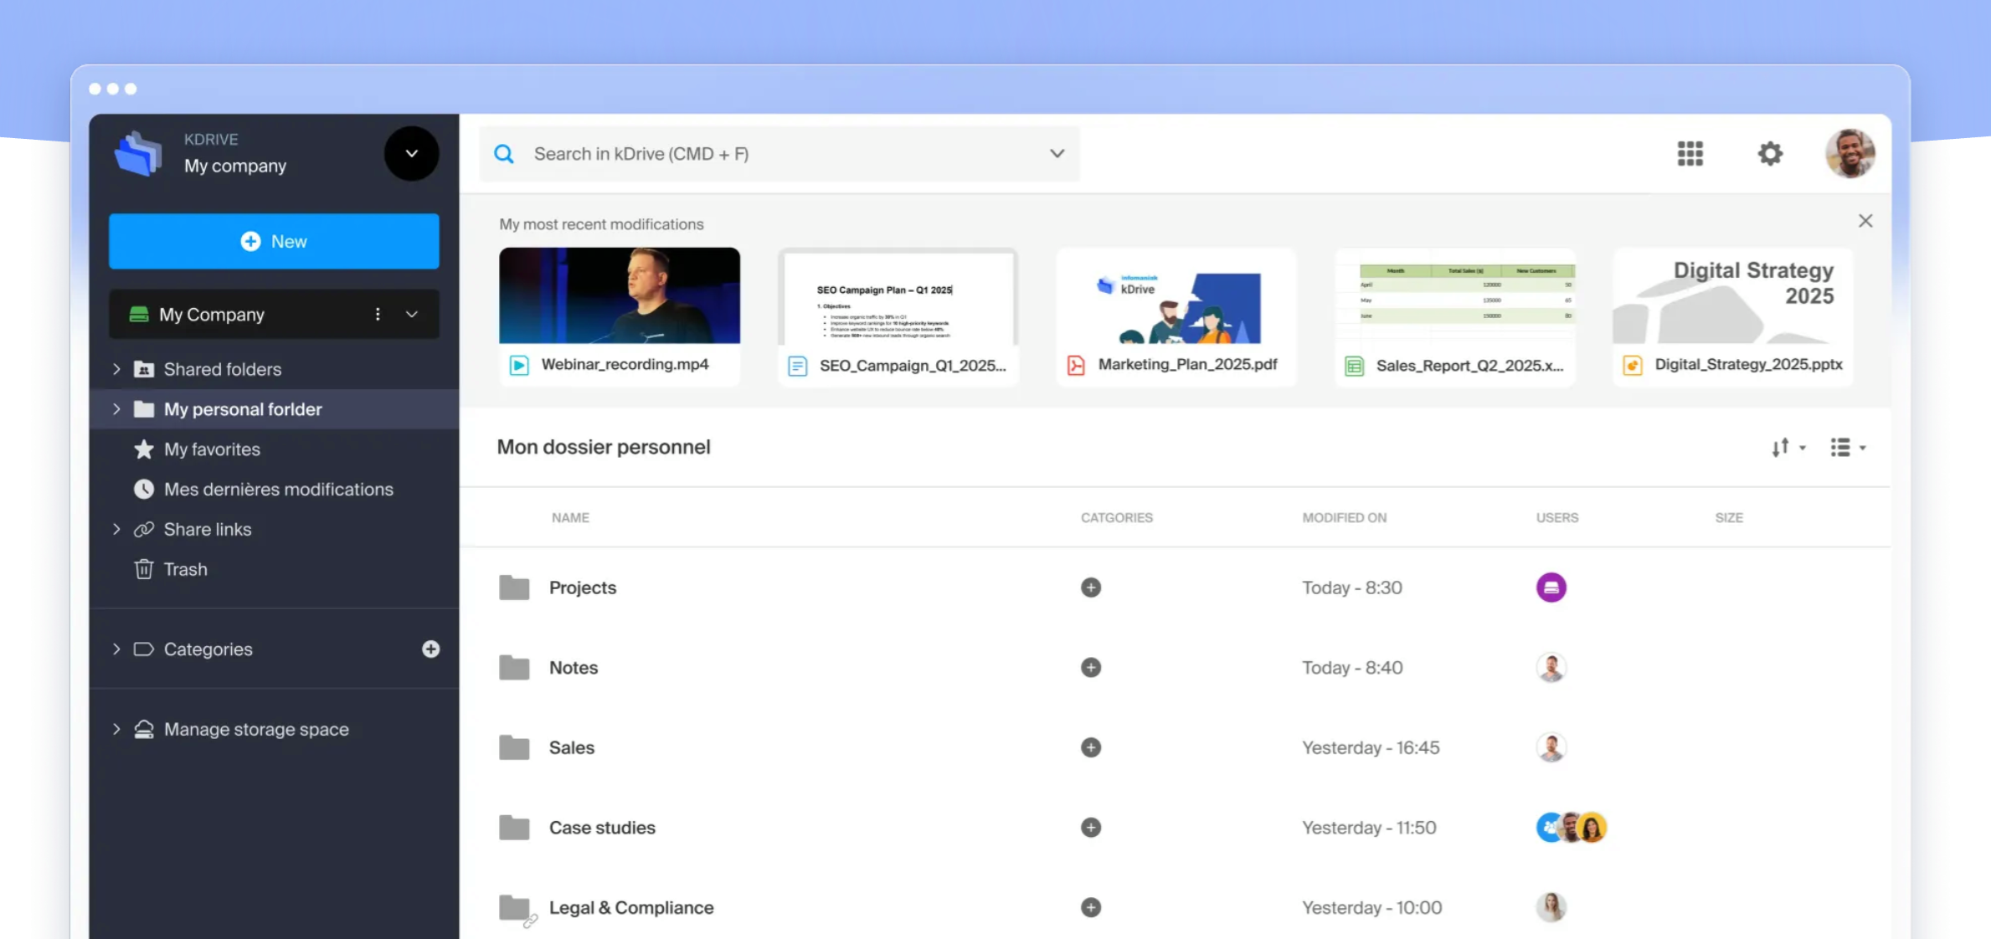Select My favorites in the sidebar
The image size is (1991, 939).
pos(212,449)
